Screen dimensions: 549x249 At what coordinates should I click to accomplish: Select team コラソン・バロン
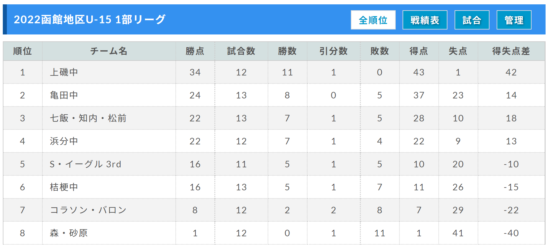(x=88, y=210)
